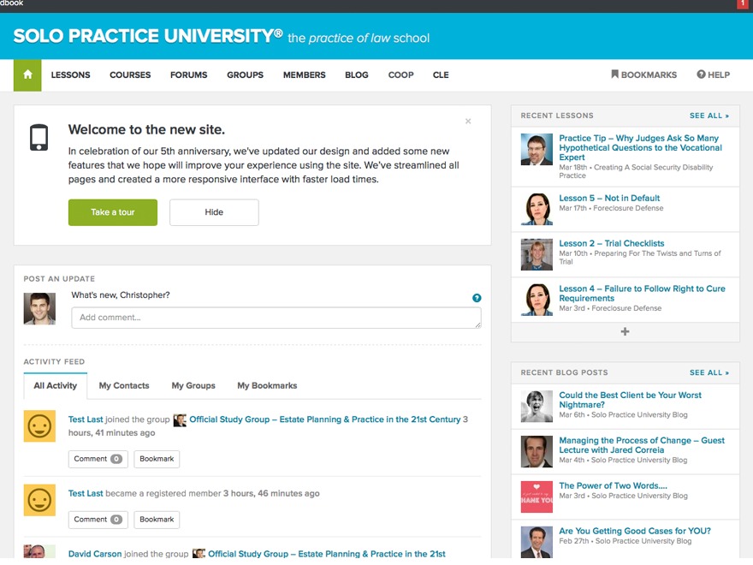Open the COOP menu item

[401, 75]
